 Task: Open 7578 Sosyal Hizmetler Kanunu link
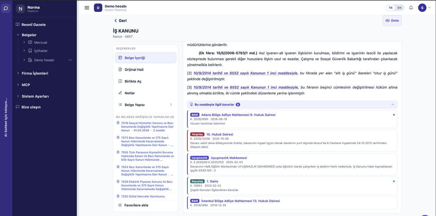tap(147, 127)
